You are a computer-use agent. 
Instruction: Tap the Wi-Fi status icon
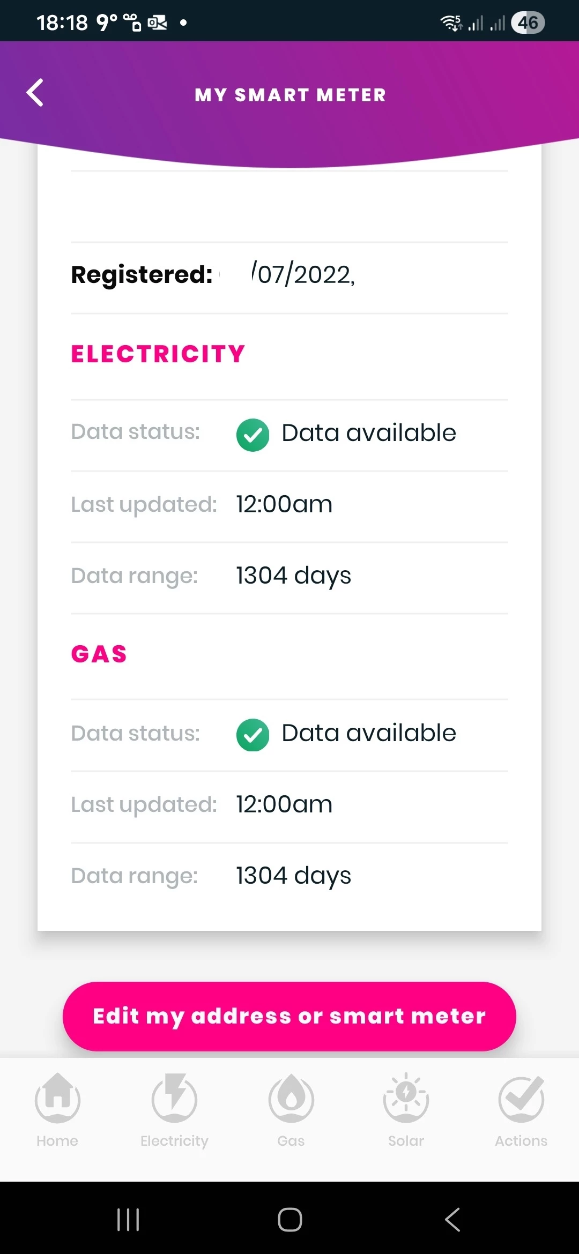tap(451, 23)
